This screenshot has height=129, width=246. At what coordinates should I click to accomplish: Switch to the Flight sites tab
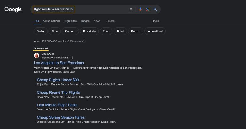[x=70, y=21]
